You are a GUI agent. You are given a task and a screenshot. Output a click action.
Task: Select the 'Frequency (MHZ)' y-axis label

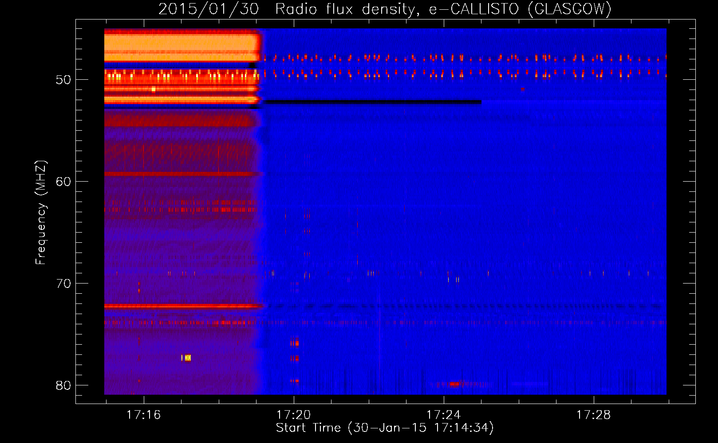(40, 213)
